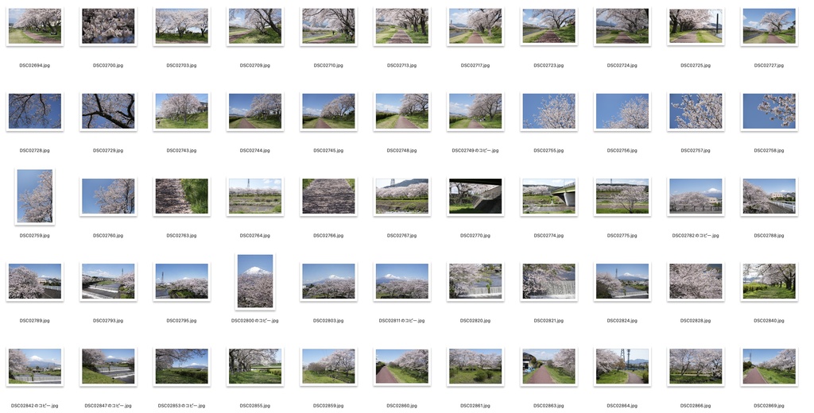Click the DSC02803.jpg filename
This screenshot has width=814, height=413.
[x=328, y=321]
